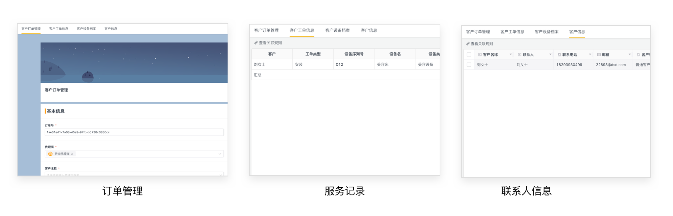
Task: Click the 客户名称 select field
Action: click(134, 175)
